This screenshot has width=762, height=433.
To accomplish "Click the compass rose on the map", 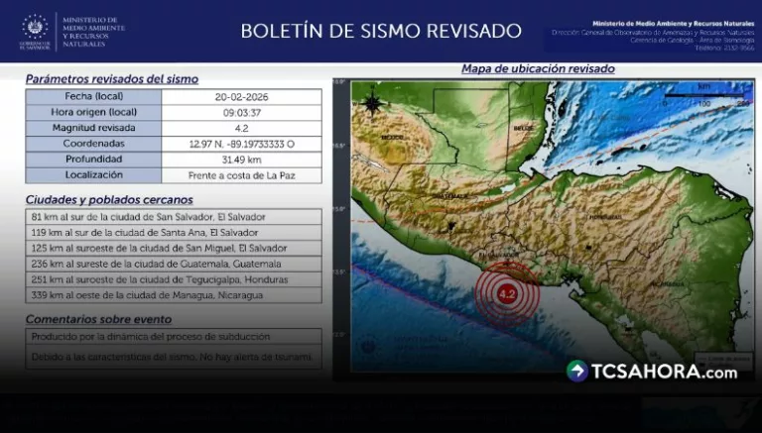I will [372, 102].
